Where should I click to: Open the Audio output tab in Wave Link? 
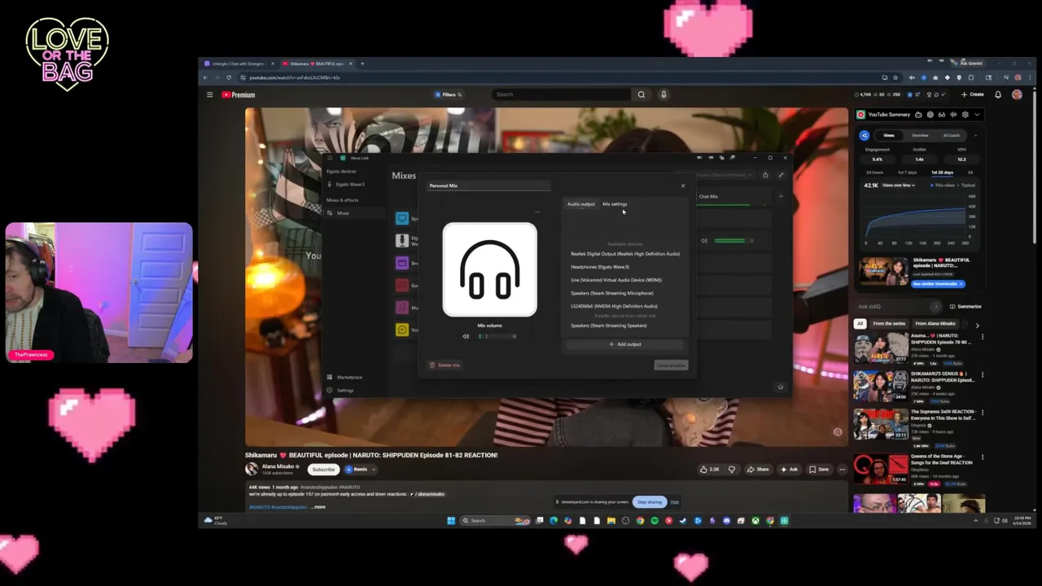tap(580, 204)
